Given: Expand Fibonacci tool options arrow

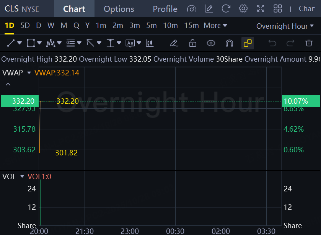Looking at the screenshot, I should point(79,43).
